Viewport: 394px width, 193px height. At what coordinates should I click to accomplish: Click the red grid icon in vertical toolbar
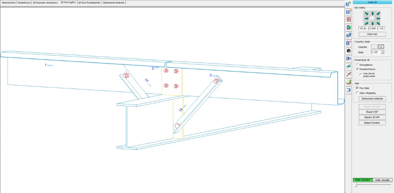[x=349, y=20]
